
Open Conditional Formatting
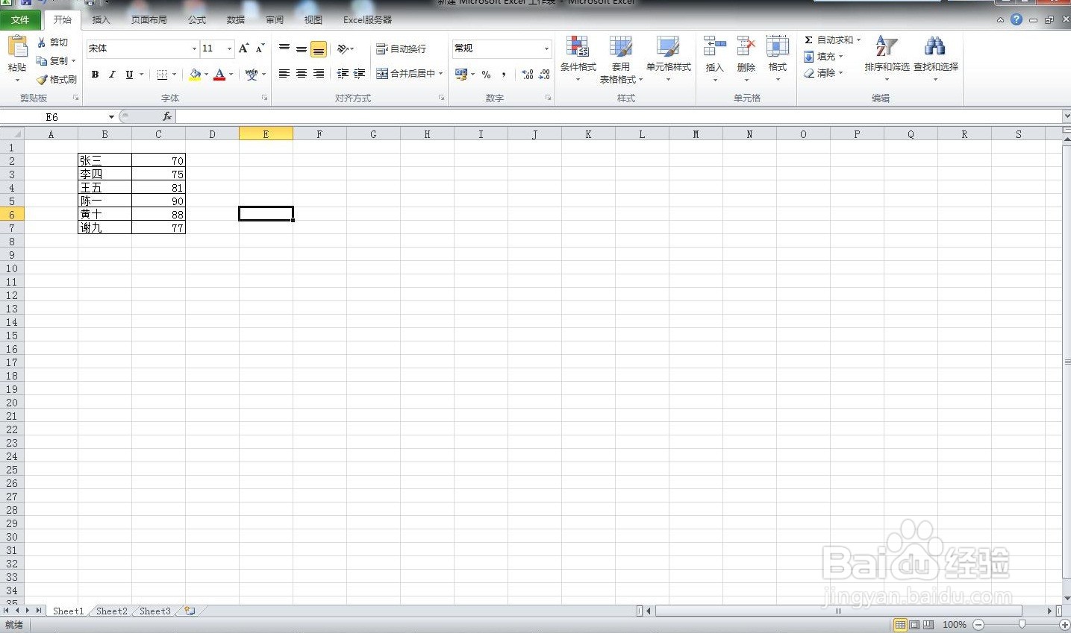click(x=578, y=58)
